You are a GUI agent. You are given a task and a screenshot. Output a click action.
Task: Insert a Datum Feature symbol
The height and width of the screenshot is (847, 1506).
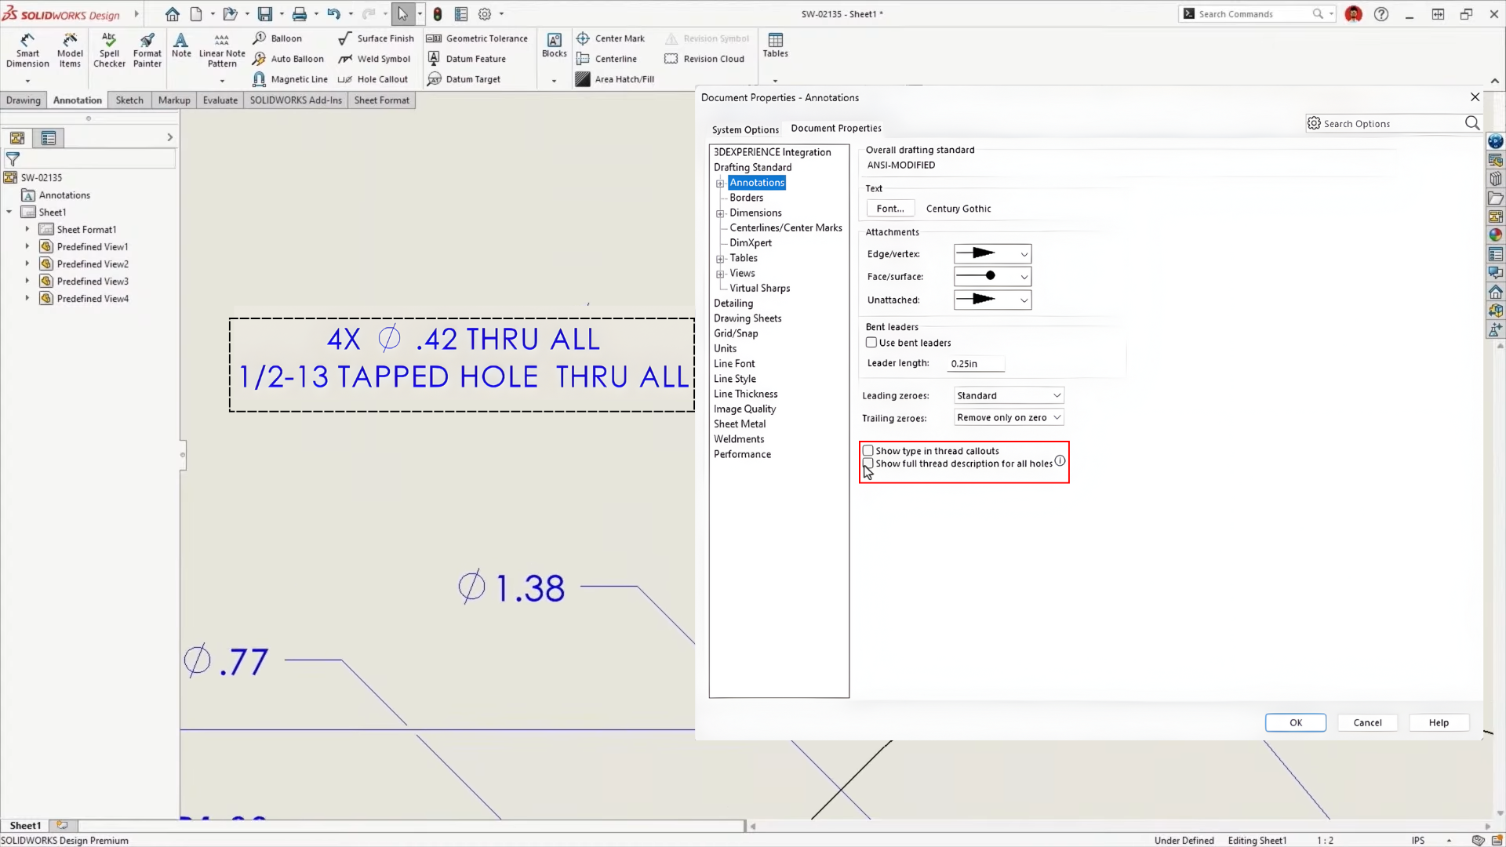[467, 59]
